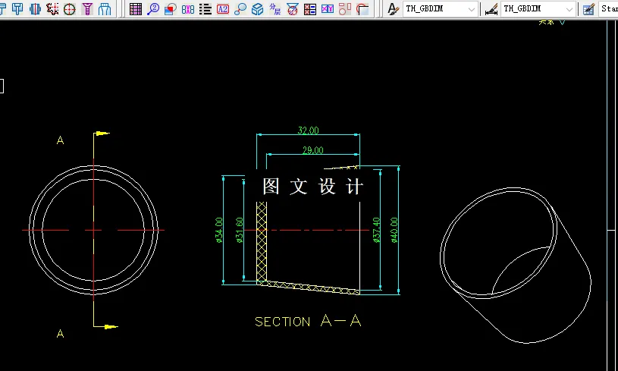Open the text style manager icon

pyautogui.click(x=393, y=8)
